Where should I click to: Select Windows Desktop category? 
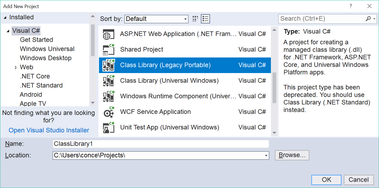point(46,58)
